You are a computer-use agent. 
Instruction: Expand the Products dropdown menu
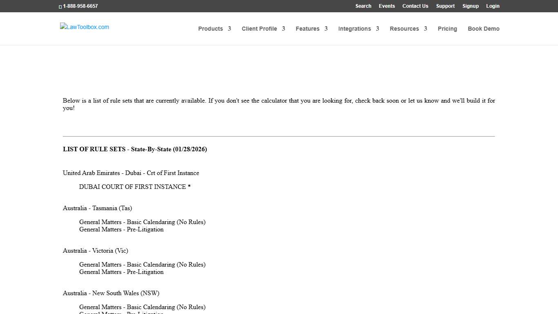pos(214,29)
